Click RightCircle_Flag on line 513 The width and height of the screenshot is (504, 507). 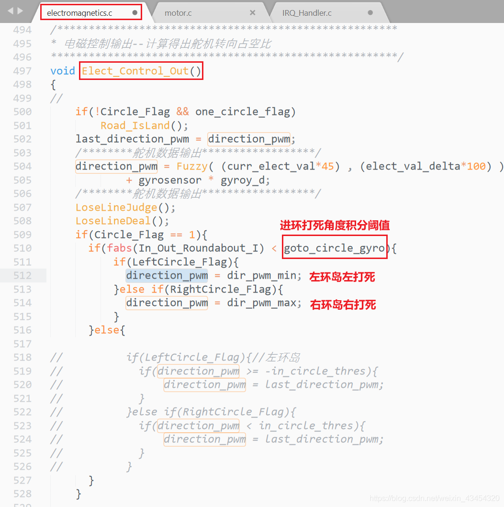click(x=221, y=289)
